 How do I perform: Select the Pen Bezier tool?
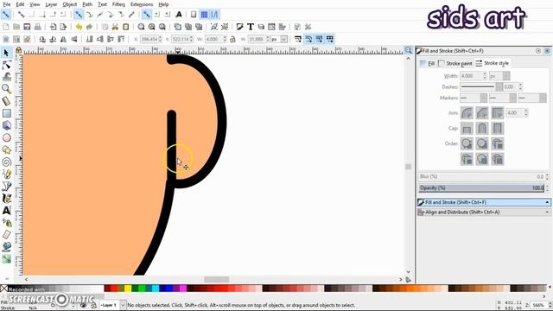(x=6, y=187)
